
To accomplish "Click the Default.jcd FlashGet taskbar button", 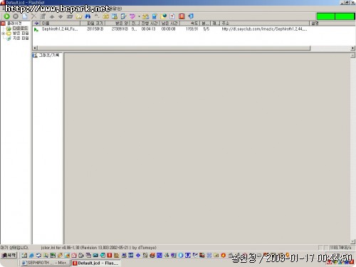I will click(96, 263).
